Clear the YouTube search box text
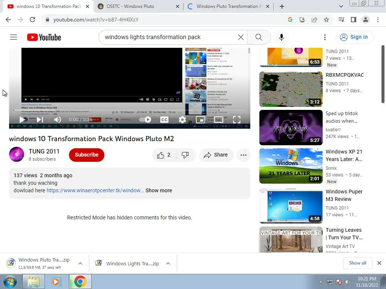 [241, 37]
